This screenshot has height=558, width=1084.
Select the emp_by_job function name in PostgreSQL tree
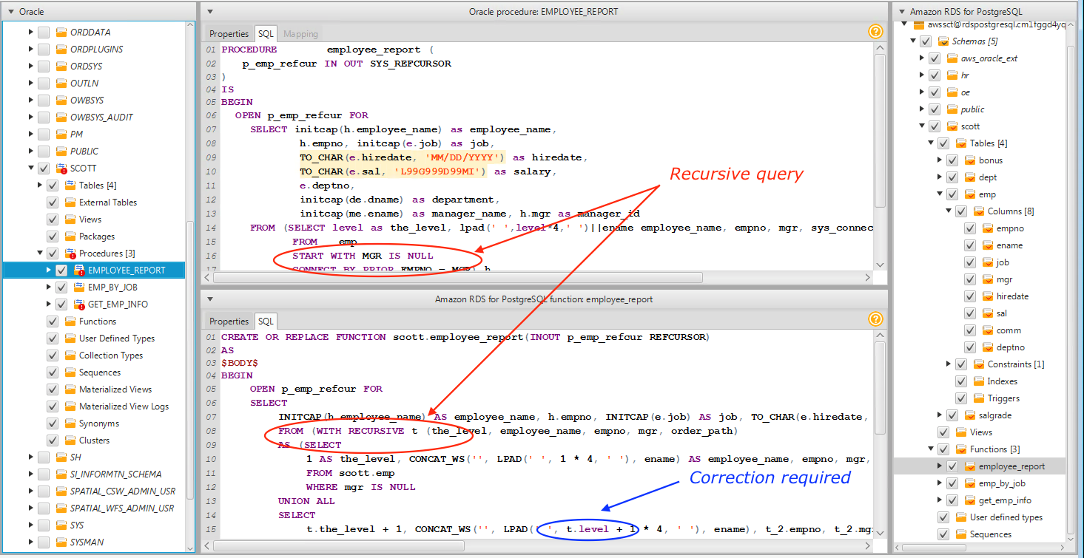(1002, 483)
